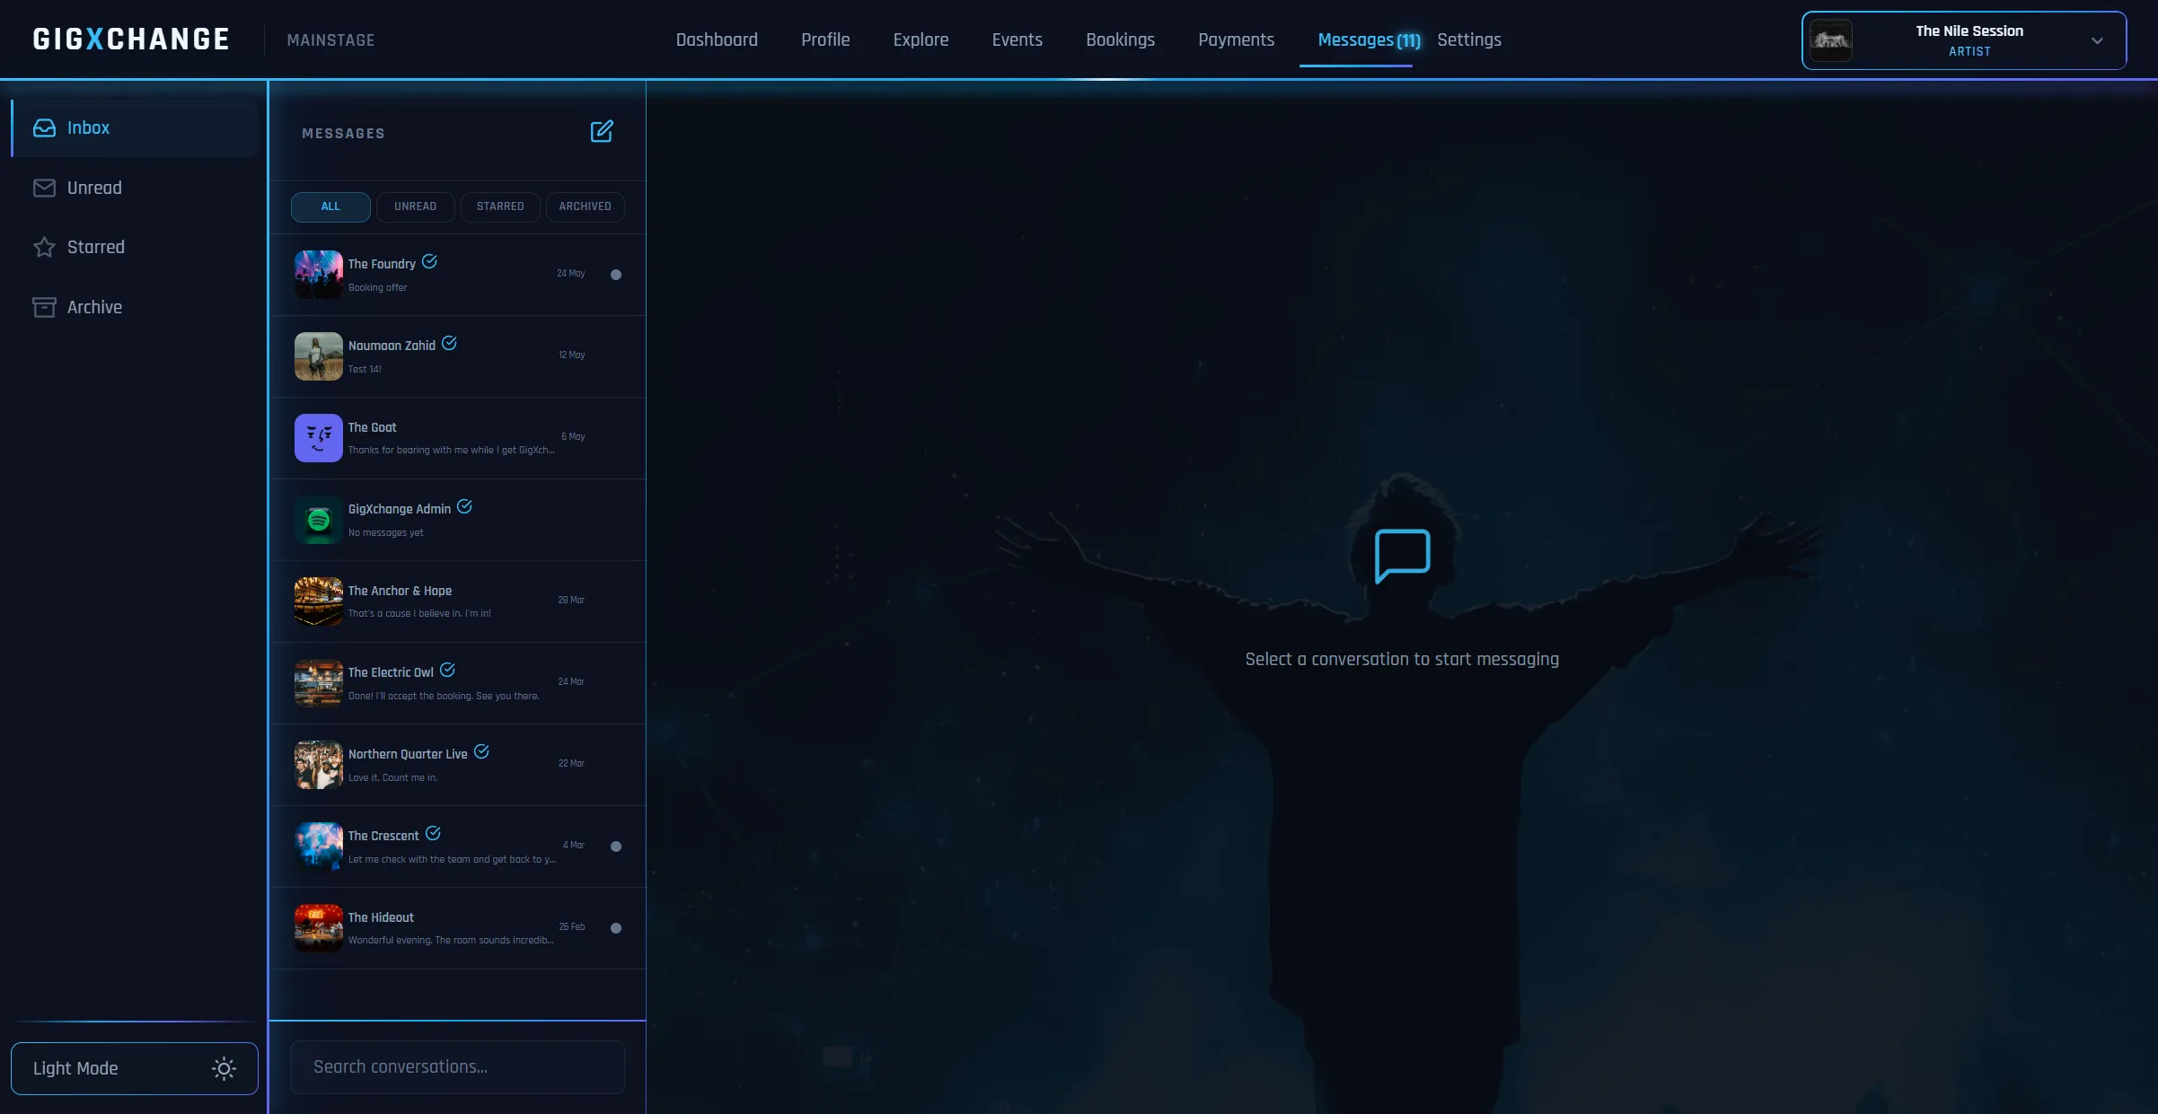Open Settings in top navigation
This screenshot has height=1114, width=2158.
pos(1469,39)
